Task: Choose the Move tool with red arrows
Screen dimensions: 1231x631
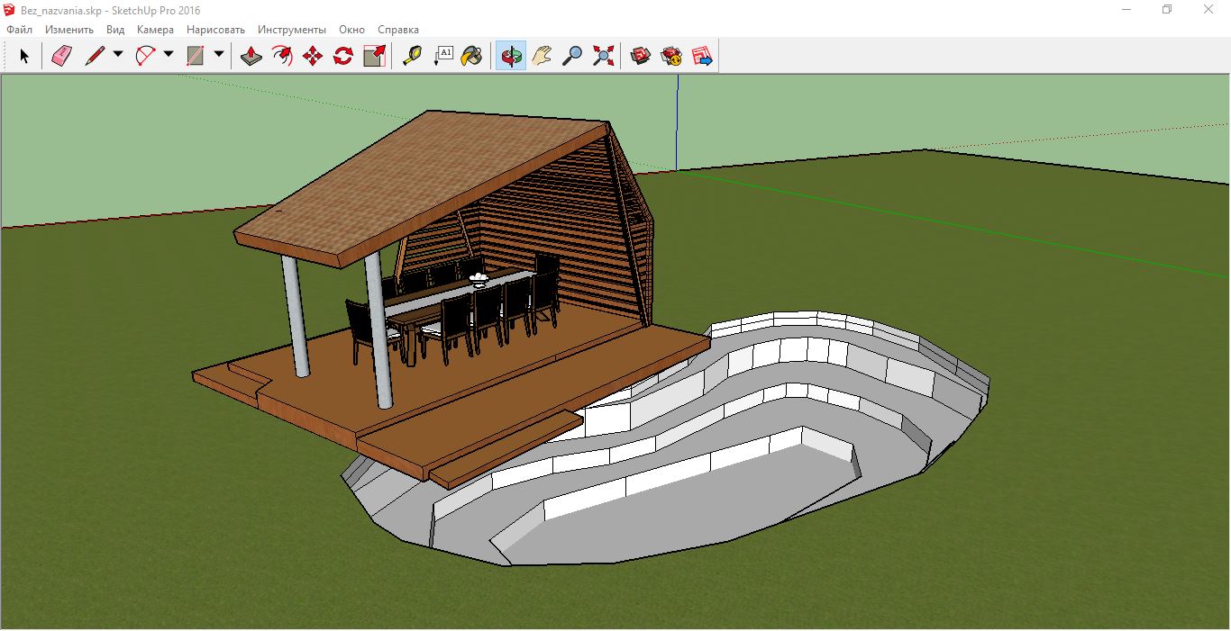Action: coord(313,57)
